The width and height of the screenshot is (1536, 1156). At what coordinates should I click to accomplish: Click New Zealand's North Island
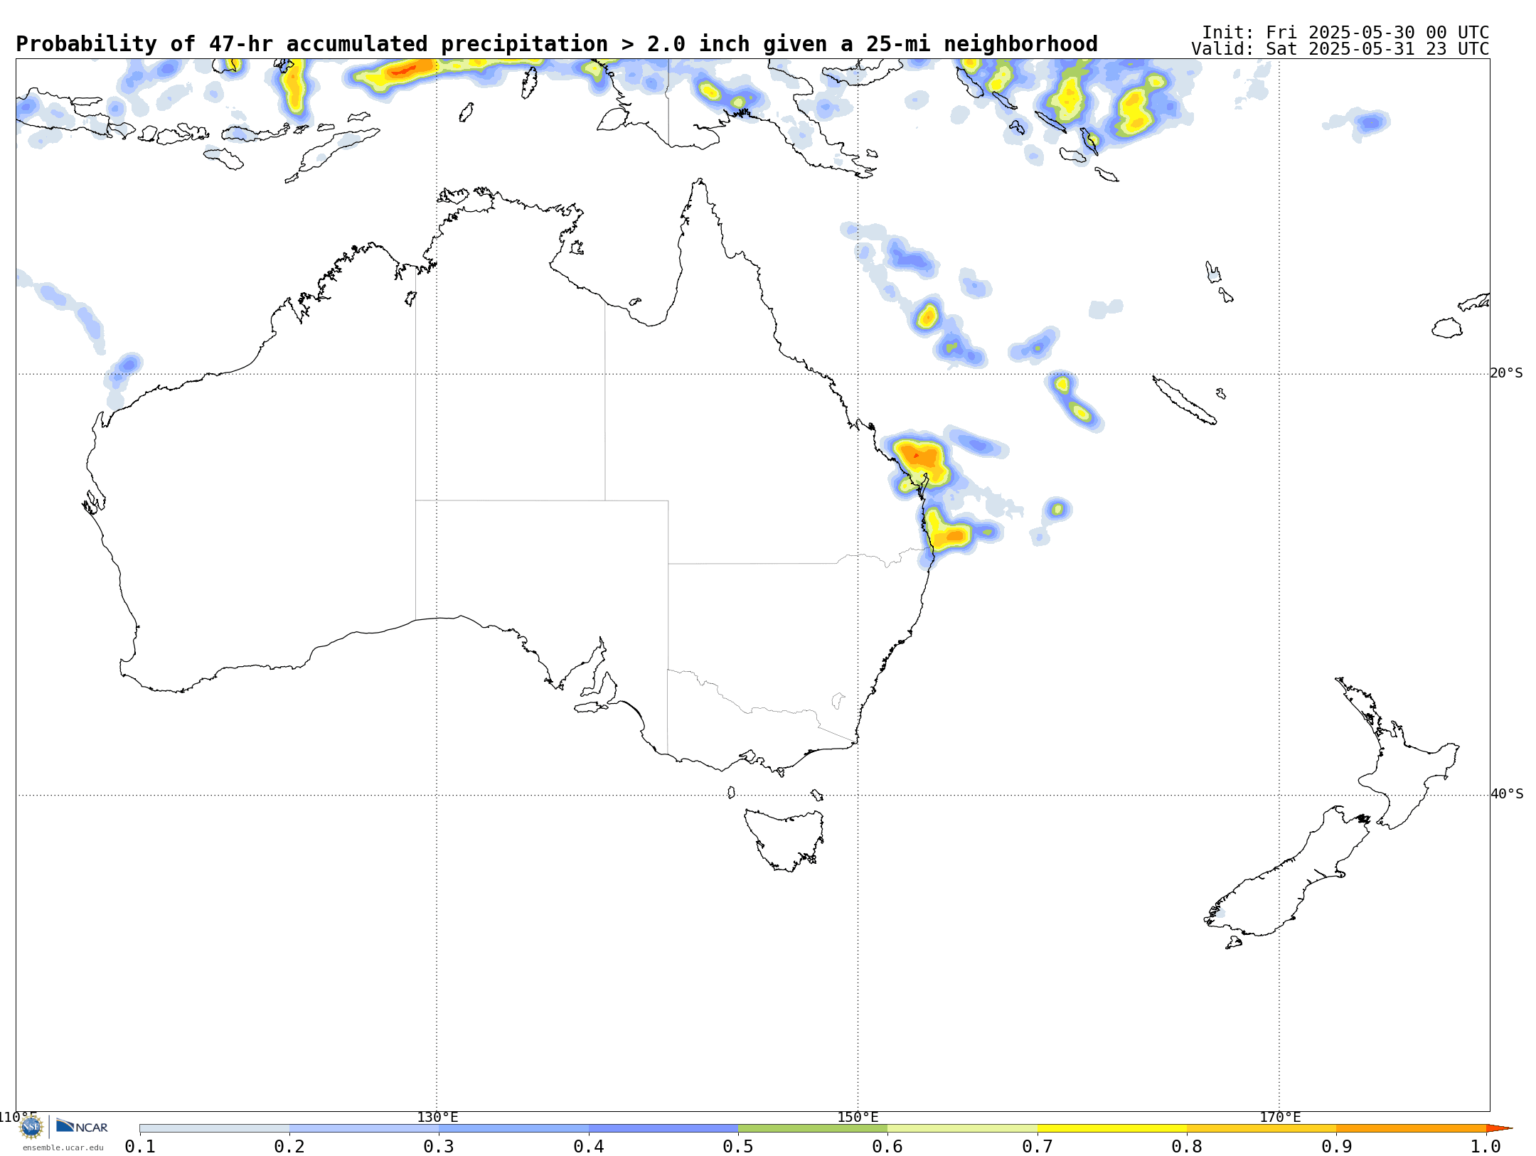tap(1397, 761)
